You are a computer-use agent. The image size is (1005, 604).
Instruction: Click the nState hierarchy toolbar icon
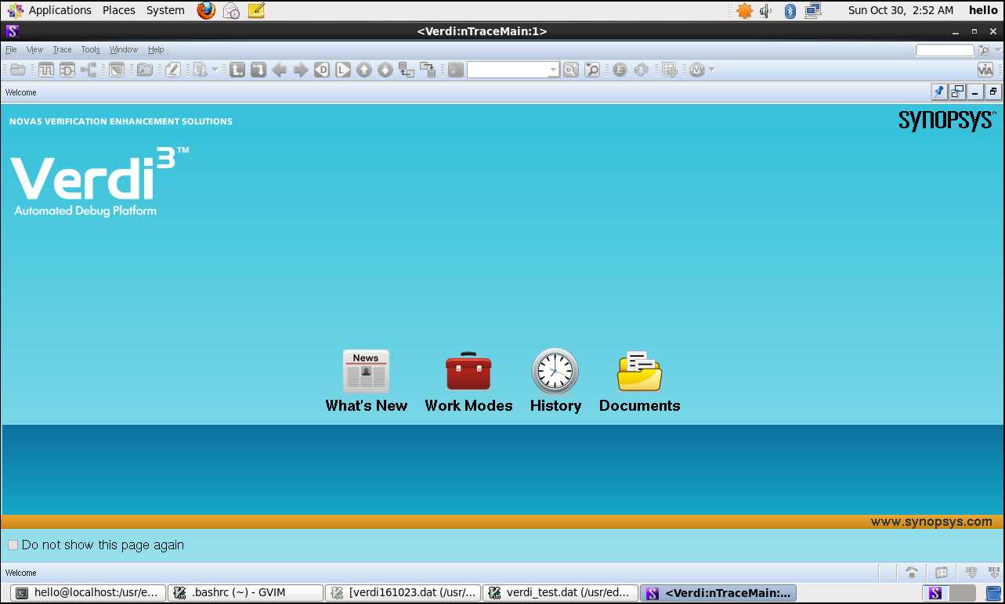(89, 70)
